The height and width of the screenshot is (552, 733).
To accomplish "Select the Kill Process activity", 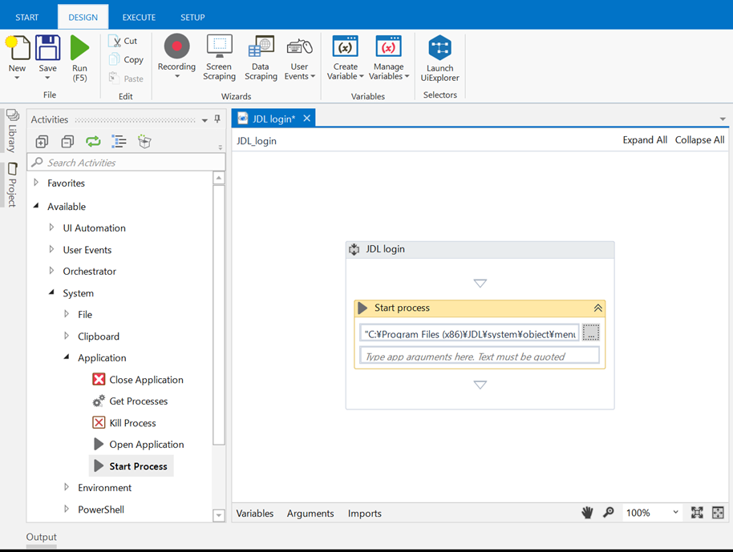I will [124, 423].
